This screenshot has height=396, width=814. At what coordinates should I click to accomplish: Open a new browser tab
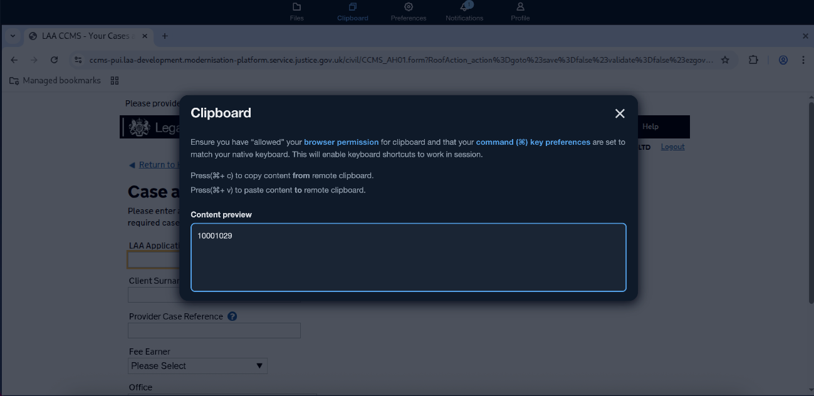[165, 36]
